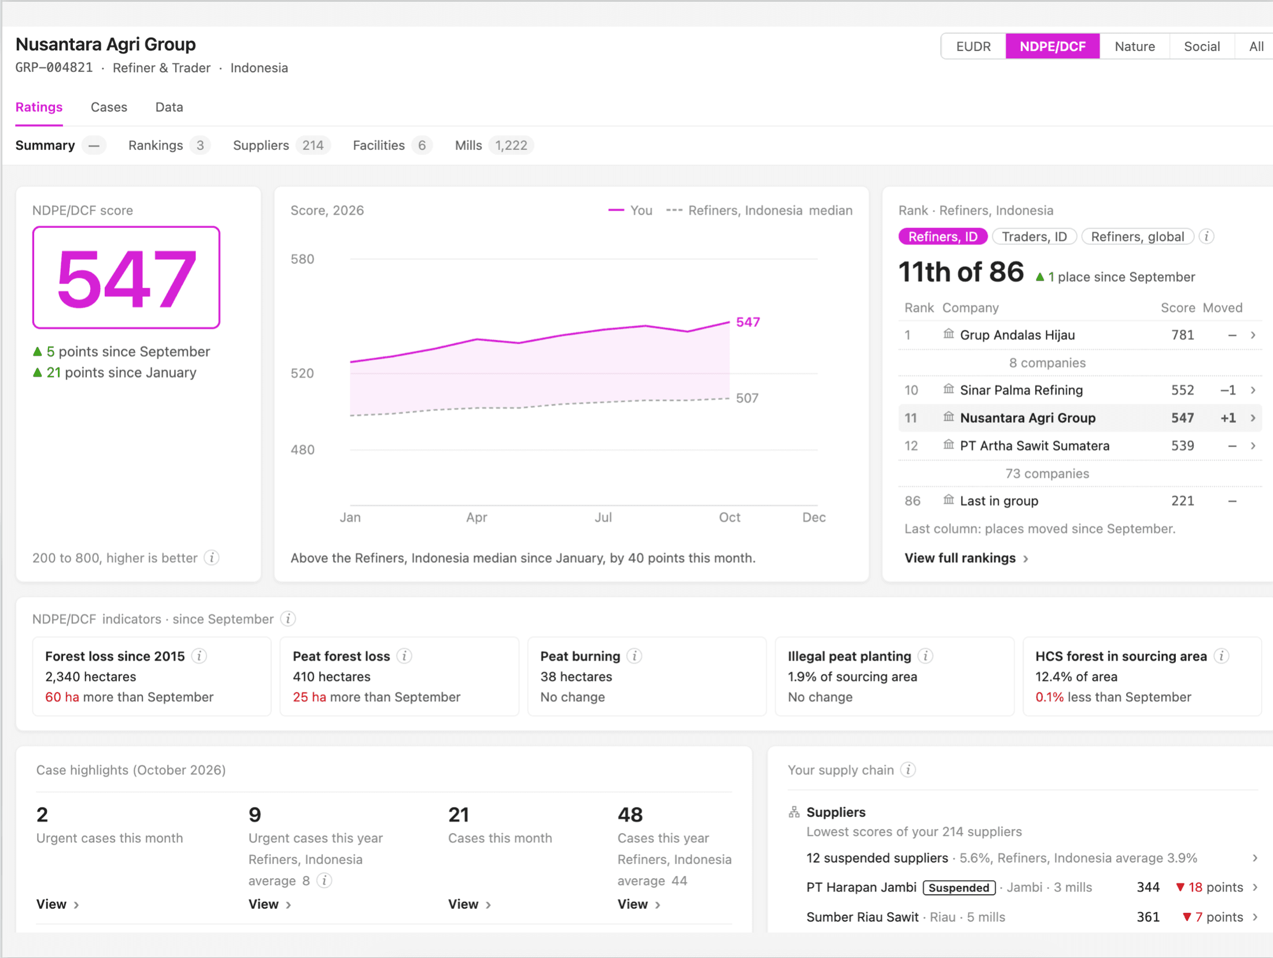The image size is (1273, 958).
Task: Show info for Peat forest loss
Action: pyautogui.click(x=405, y=656)
